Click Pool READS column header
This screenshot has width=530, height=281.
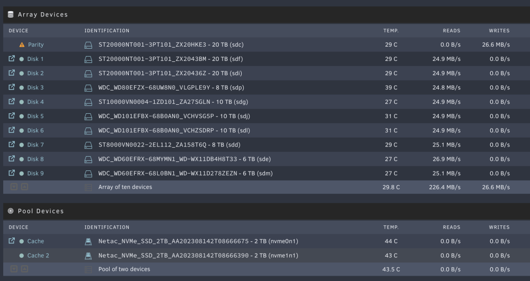[x=452, y=228]
